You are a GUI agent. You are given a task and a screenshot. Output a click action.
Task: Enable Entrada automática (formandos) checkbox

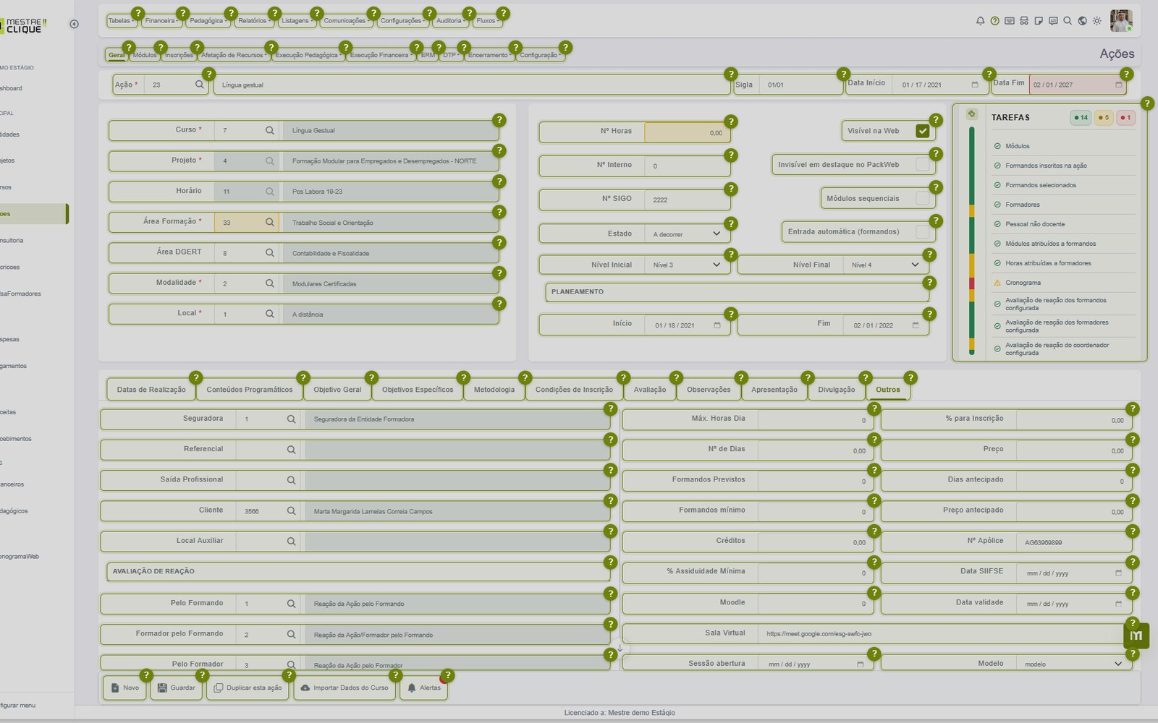pyautogui.click(x=922, y=231)
